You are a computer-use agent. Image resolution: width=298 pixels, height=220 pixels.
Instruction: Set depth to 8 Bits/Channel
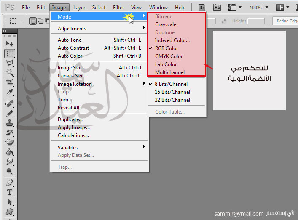(177, 84)
